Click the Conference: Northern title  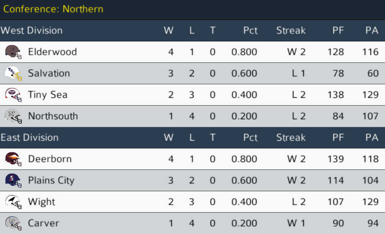(x=53, y=9)
